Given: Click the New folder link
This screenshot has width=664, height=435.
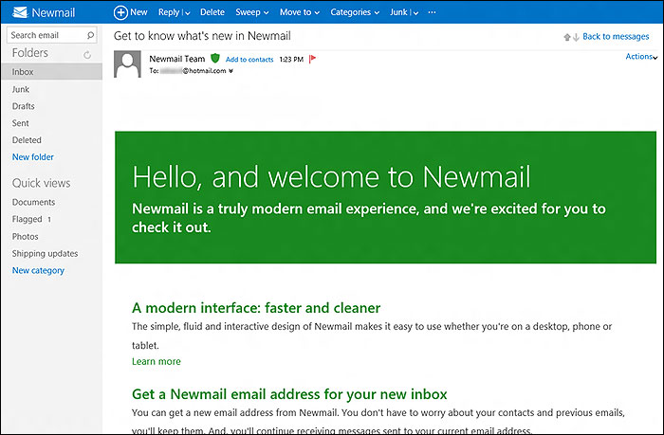Looking at the screenshot, I should (33, 157).
